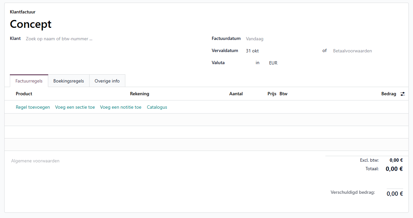Click the Aantal column header
The width and height of the screenshot is (413, 218).
click(236, 94)
